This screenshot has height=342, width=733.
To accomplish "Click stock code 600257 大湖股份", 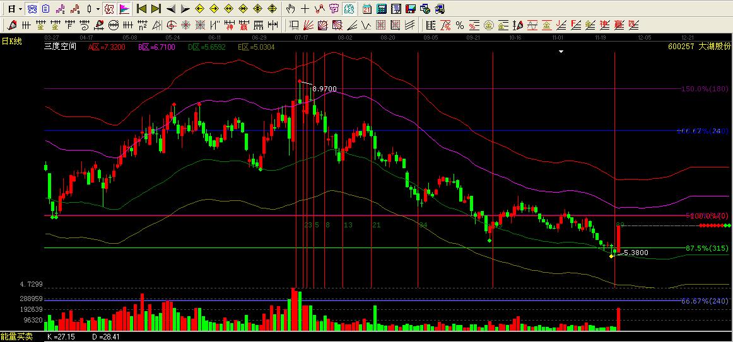I will 699,47.
